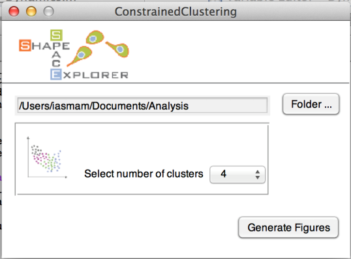Click the EXPLORER logo text
This screenshot has height=259, width=351.
(89, 74)
